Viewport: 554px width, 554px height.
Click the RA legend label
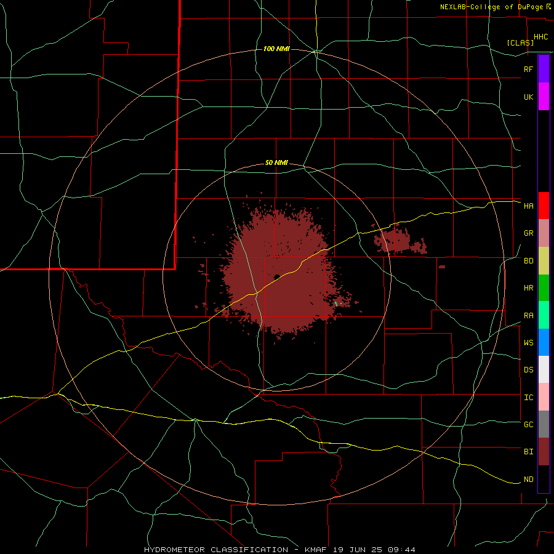coord(528,316)
